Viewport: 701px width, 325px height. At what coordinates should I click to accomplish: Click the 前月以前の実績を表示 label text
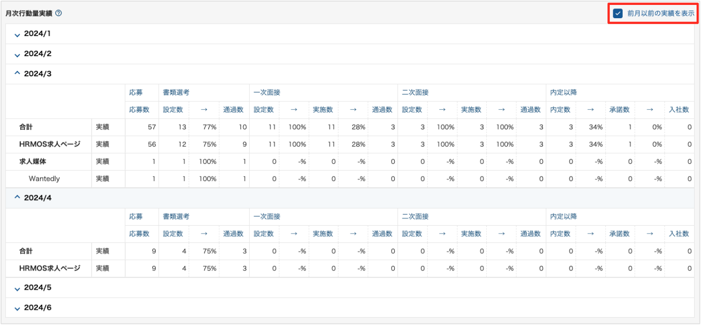(x=661, y=13)
